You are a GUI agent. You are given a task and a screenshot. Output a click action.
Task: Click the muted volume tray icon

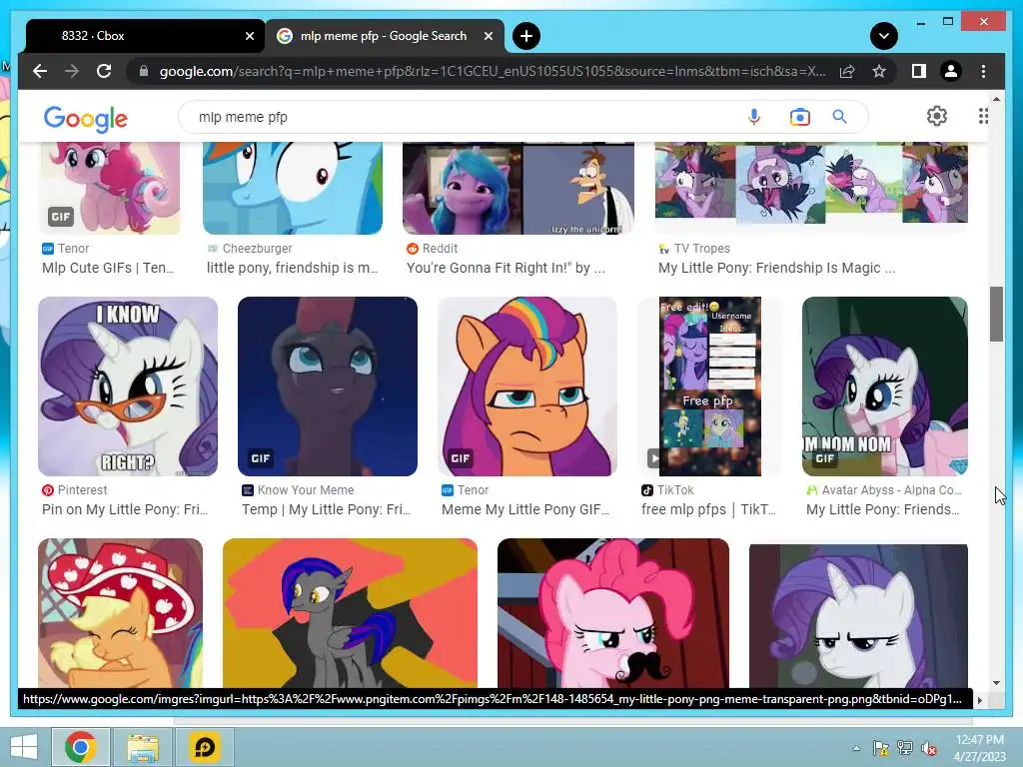pyautogui.click(x=928, y=748)
